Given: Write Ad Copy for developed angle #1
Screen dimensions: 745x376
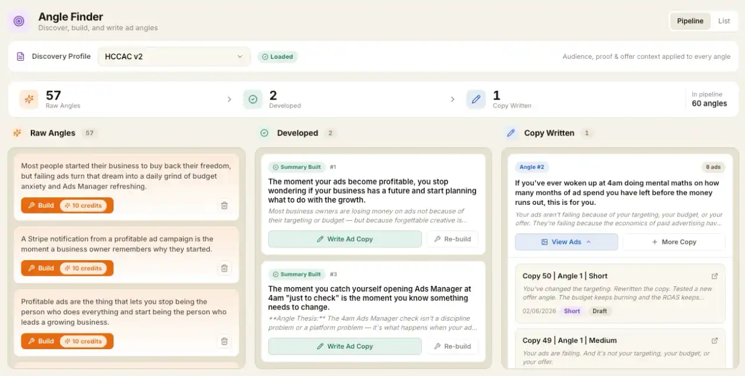Looking at the screenshot, I should coord(345,239).
